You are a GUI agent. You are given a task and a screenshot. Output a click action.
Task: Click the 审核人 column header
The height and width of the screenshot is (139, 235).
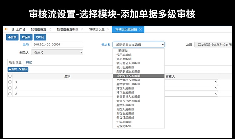170,76
